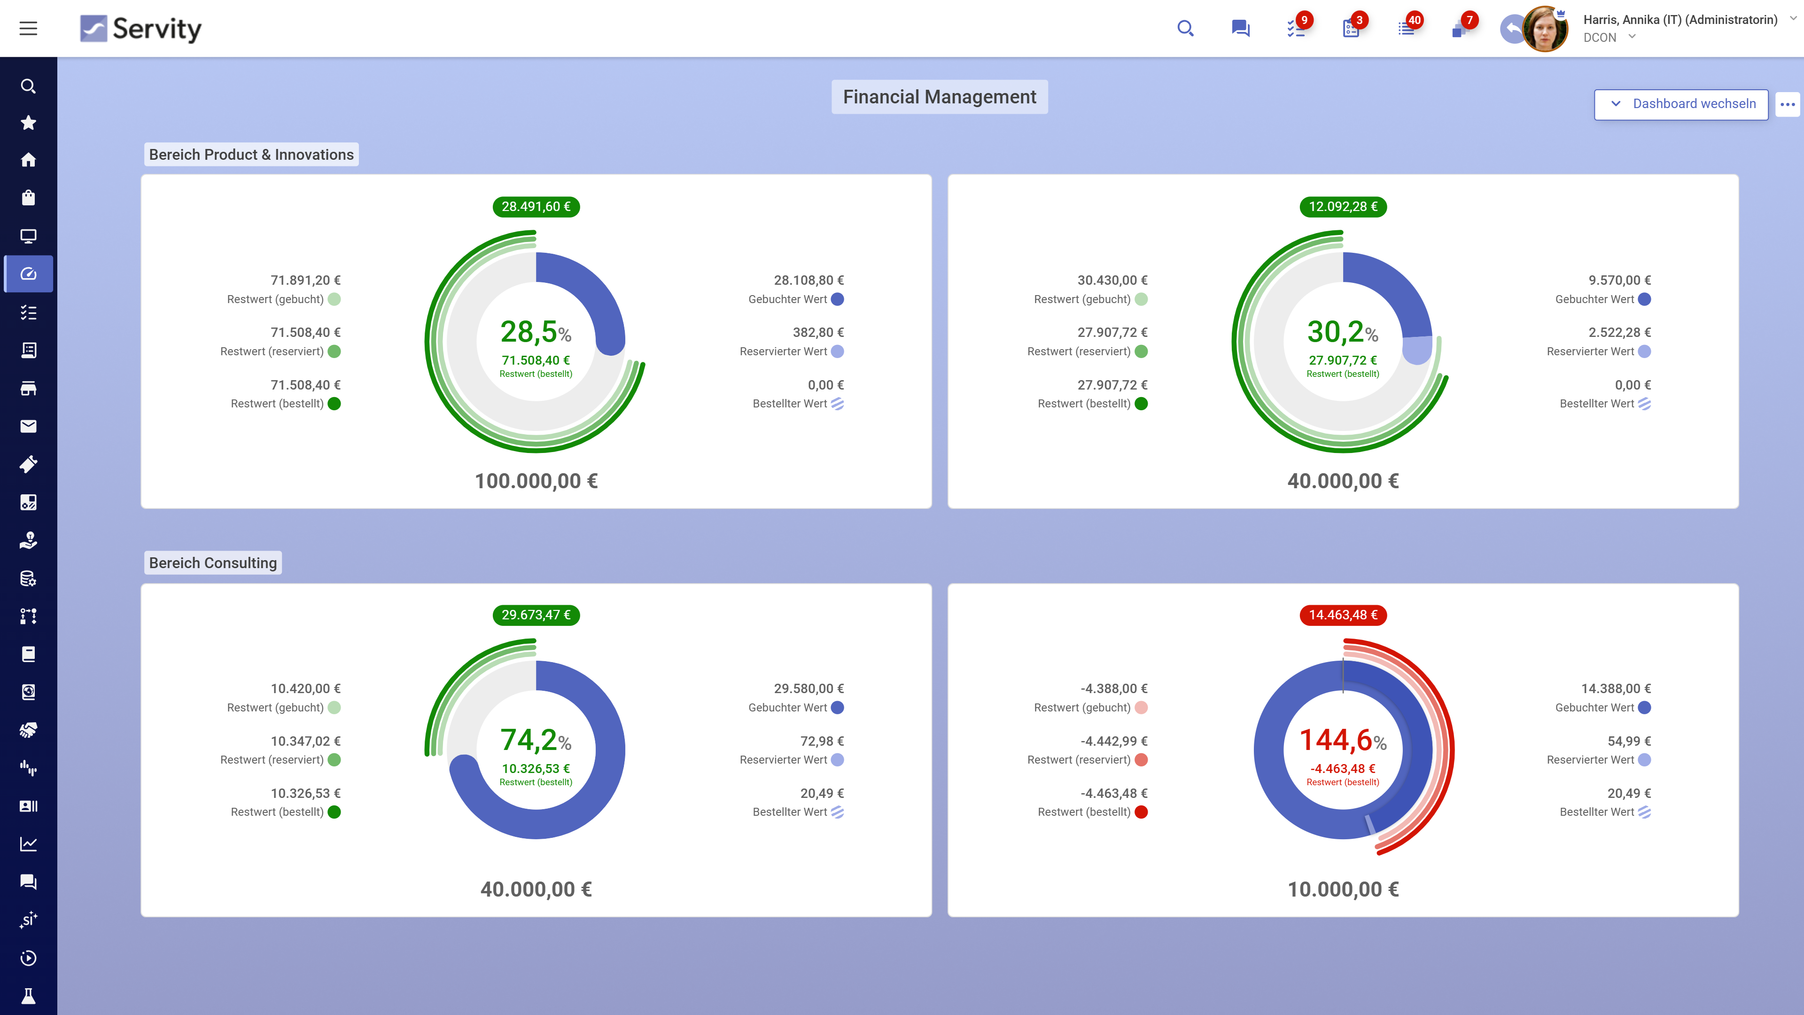Screen dimensions: 1804x1015
Task: Open the search icon in top header
Action: [x=1185, y=29]
